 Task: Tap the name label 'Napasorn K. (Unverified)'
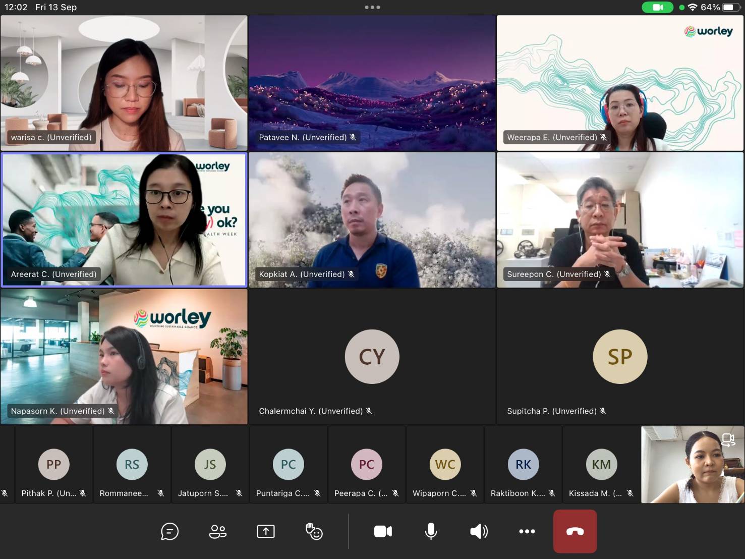tap(58, 411)
